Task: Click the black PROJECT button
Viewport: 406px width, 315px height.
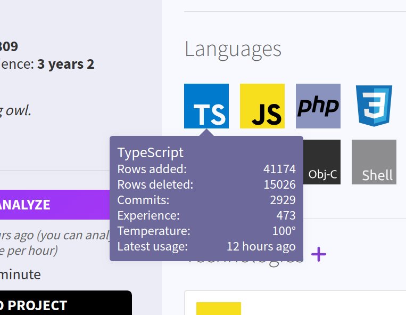Action: pos(66,303)
